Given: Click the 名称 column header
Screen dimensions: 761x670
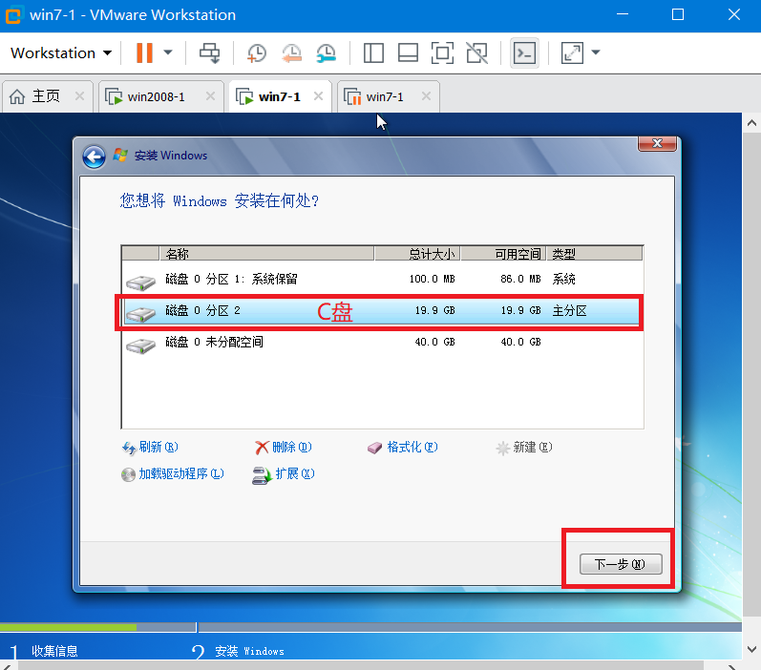Looking at the screenshot, I should 266,253.
